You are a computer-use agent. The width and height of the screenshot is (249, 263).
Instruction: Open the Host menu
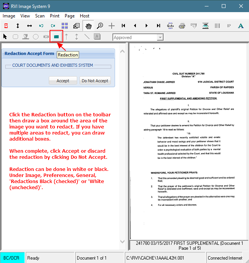[84, 16]
